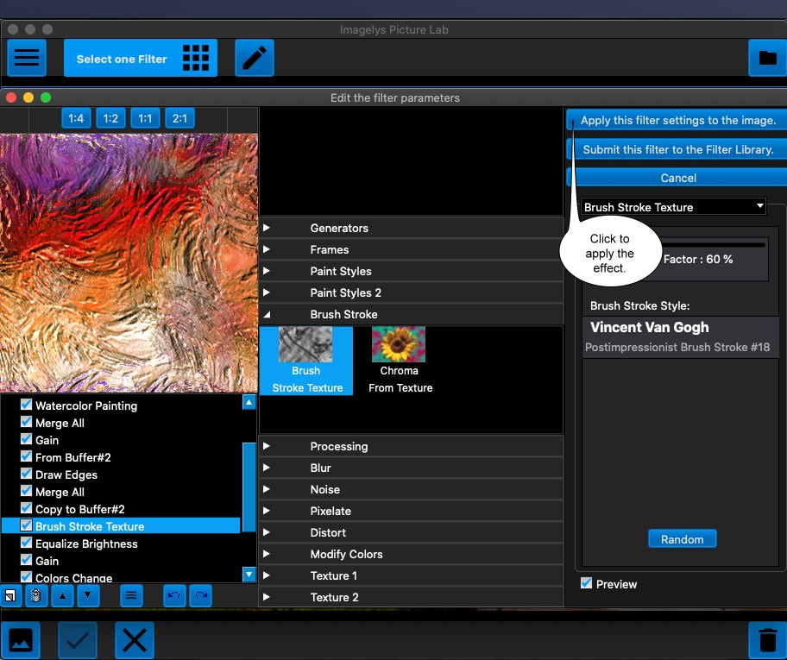Click the pencil edit filter button
This screenshot has width=787, height=660.
pyautogui.click(x=255, y=58)
